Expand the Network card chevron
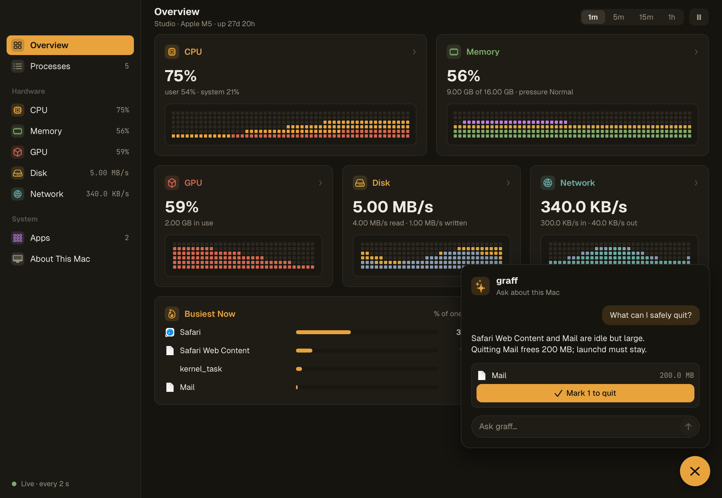 tap(696, 183)
